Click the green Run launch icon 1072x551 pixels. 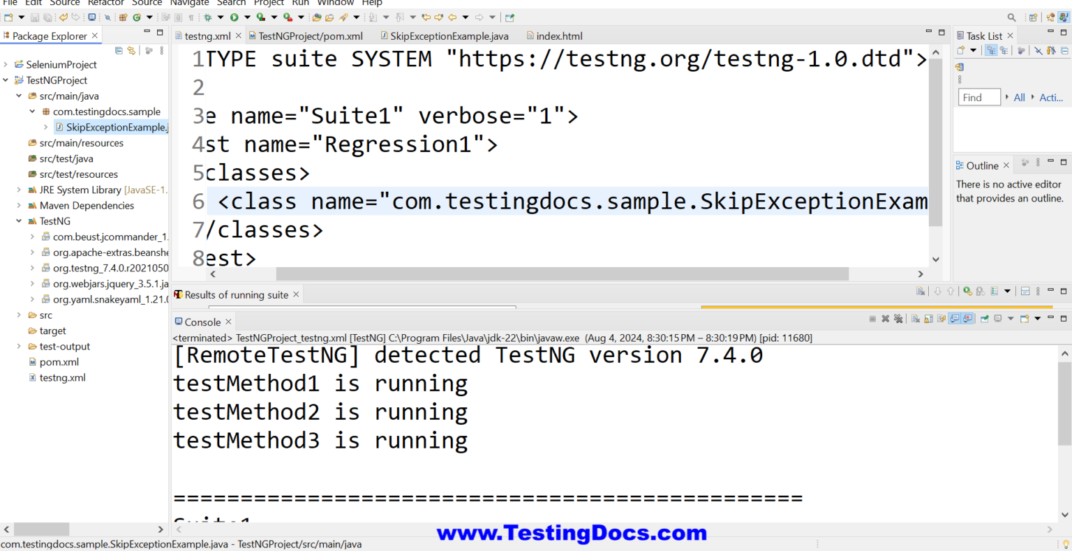pos(234,17)
